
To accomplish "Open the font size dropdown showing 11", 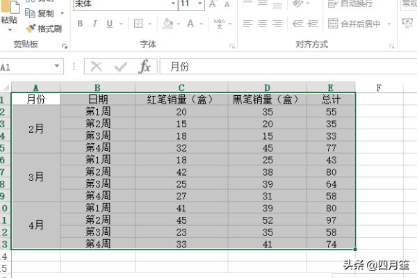I will click(199, 3).
